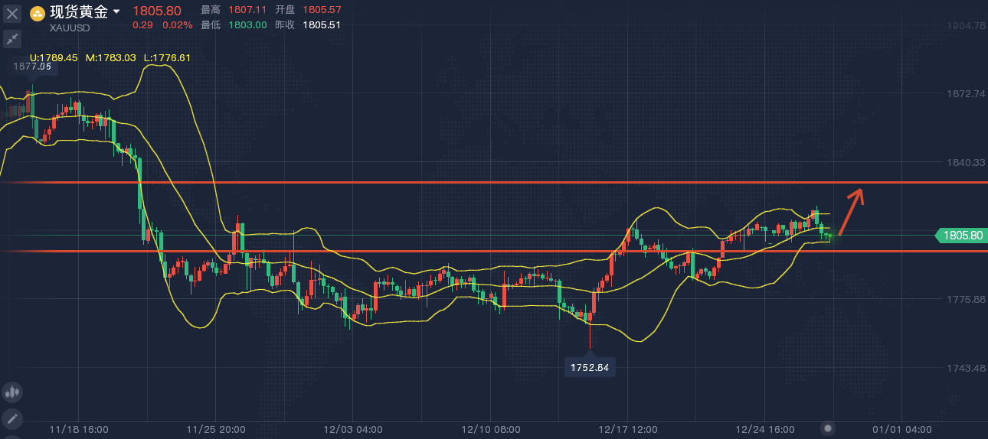Click the 1877.05 high price label

[x=32, y=67]
